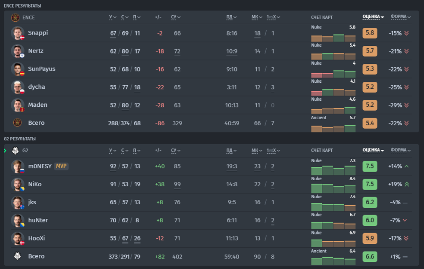The image size is (424, 269).
Task: Open m0NESY's player avatar
Action: (x=17, y=166)
